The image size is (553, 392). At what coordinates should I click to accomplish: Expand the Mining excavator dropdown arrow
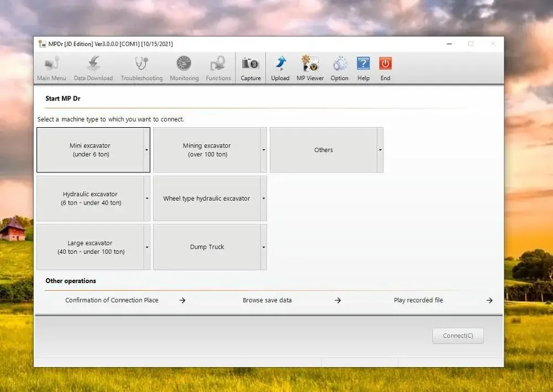coord(263,150)
